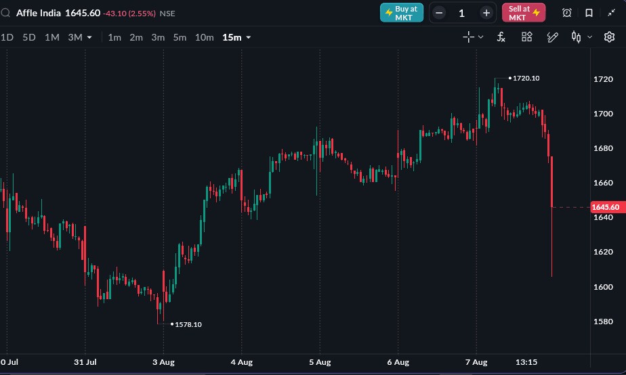Bookmark Affle India to watchlist
The width and height of the screenshot is (626, 375).
tap(589, 13)
